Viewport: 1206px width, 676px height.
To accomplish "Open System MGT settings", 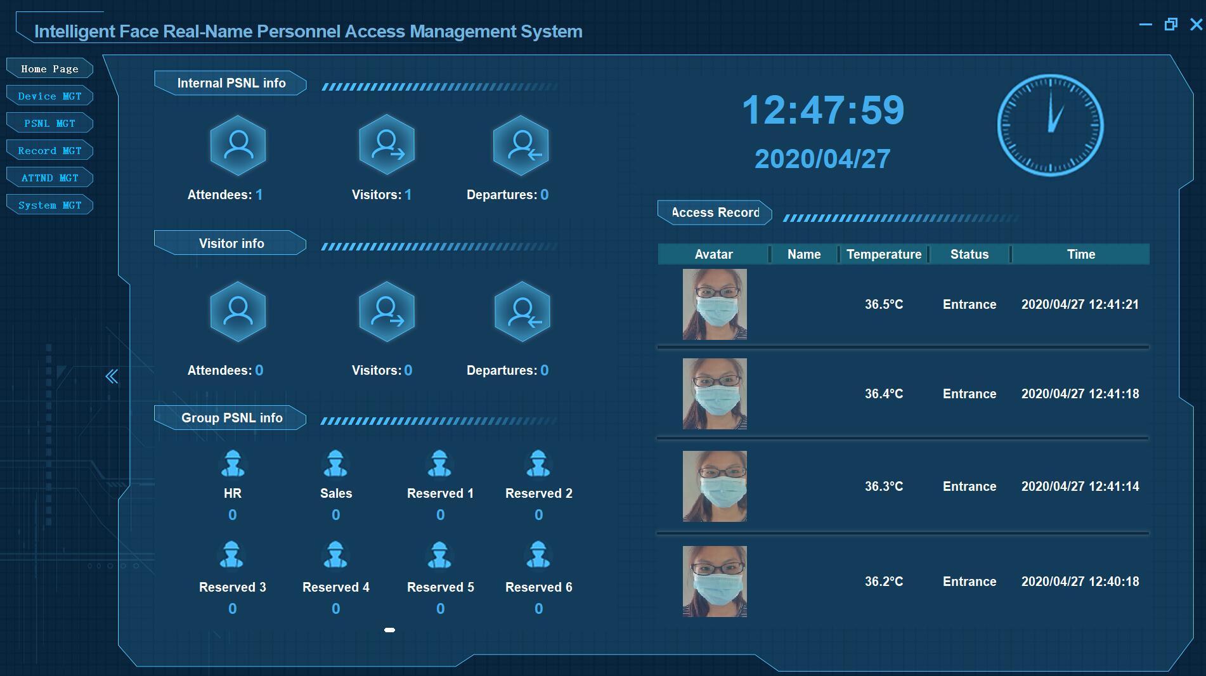I will coord(49,205).
